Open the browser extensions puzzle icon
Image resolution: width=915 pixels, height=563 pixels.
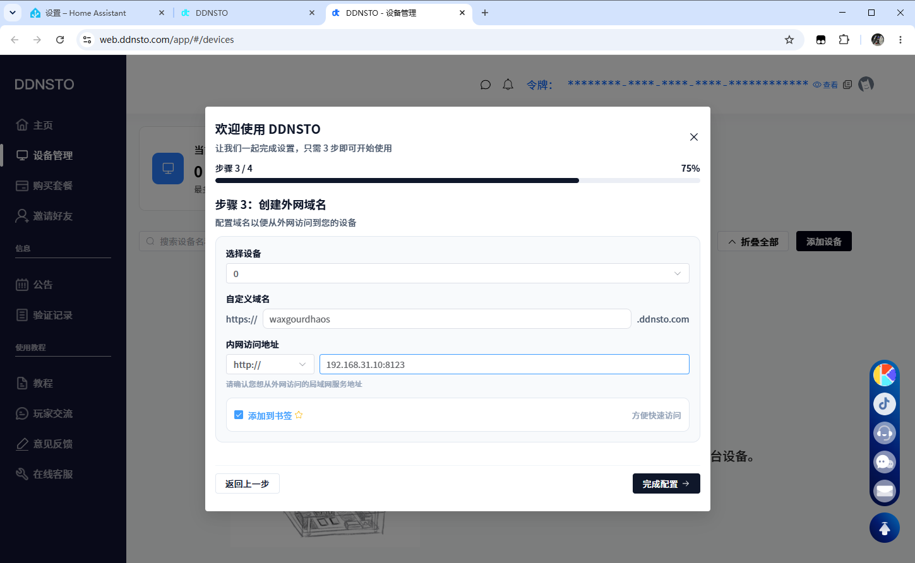pos(844,40)
